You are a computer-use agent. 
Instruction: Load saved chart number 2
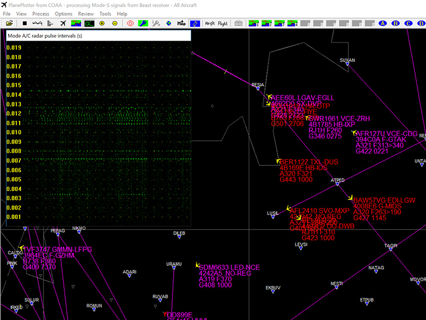(267, 23)
